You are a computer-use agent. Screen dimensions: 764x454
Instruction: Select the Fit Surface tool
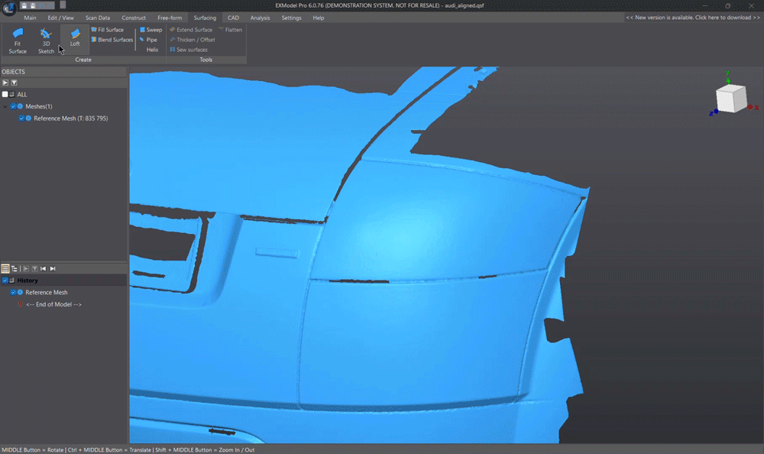click(18, 40)
